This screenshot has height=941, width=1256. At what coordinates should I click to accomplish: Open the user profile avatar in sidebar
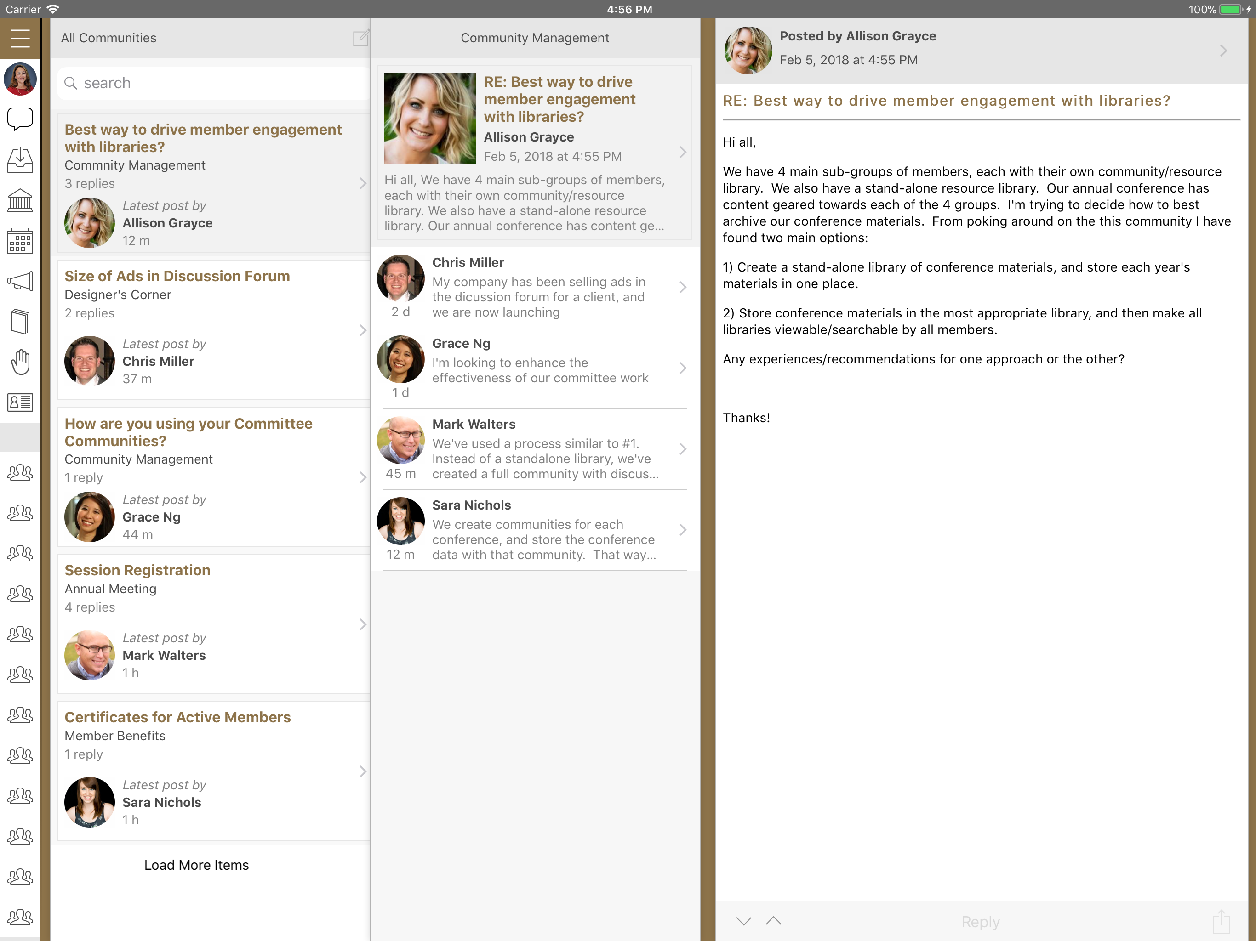coord(20,79)
